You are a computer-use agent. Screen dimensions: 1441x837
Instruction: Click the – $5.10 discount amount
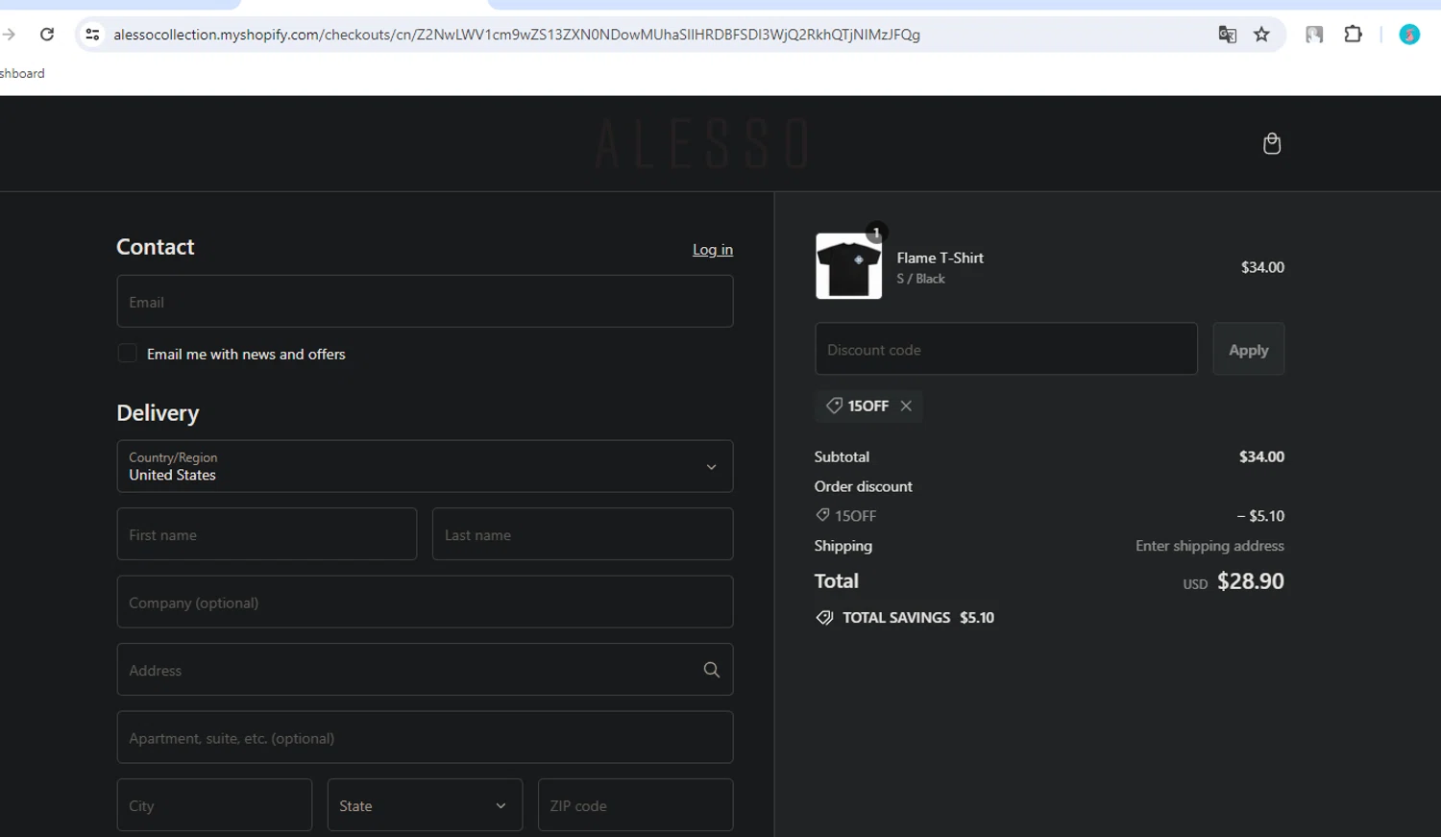(x=1260, y=516)
